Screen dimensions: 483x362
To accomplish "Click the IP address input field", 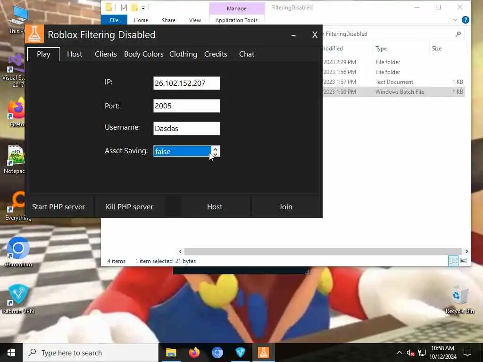I will coord(187,83).
